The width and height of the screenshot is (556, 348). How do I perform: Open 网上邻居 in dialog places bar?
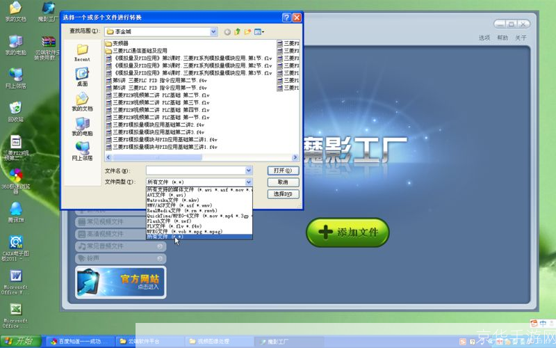tap(82, 151)
